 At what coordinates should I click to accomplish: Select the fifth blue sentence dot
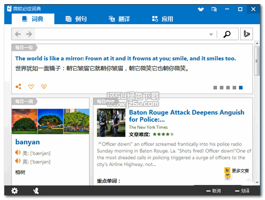pyautogui.click(x=241, y=88)
